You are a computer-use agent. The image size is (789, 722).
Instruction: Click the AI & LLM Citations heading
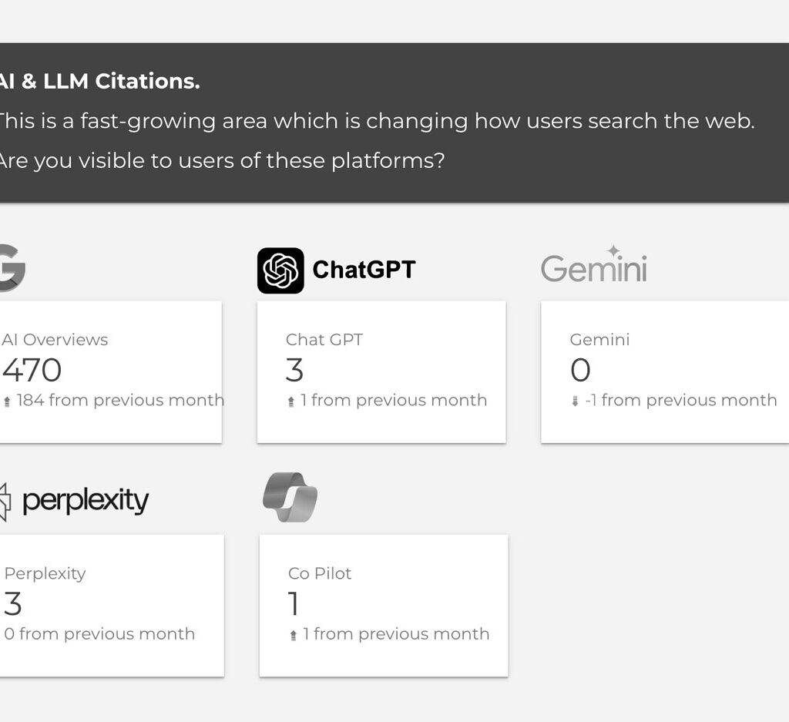point(99,82)
